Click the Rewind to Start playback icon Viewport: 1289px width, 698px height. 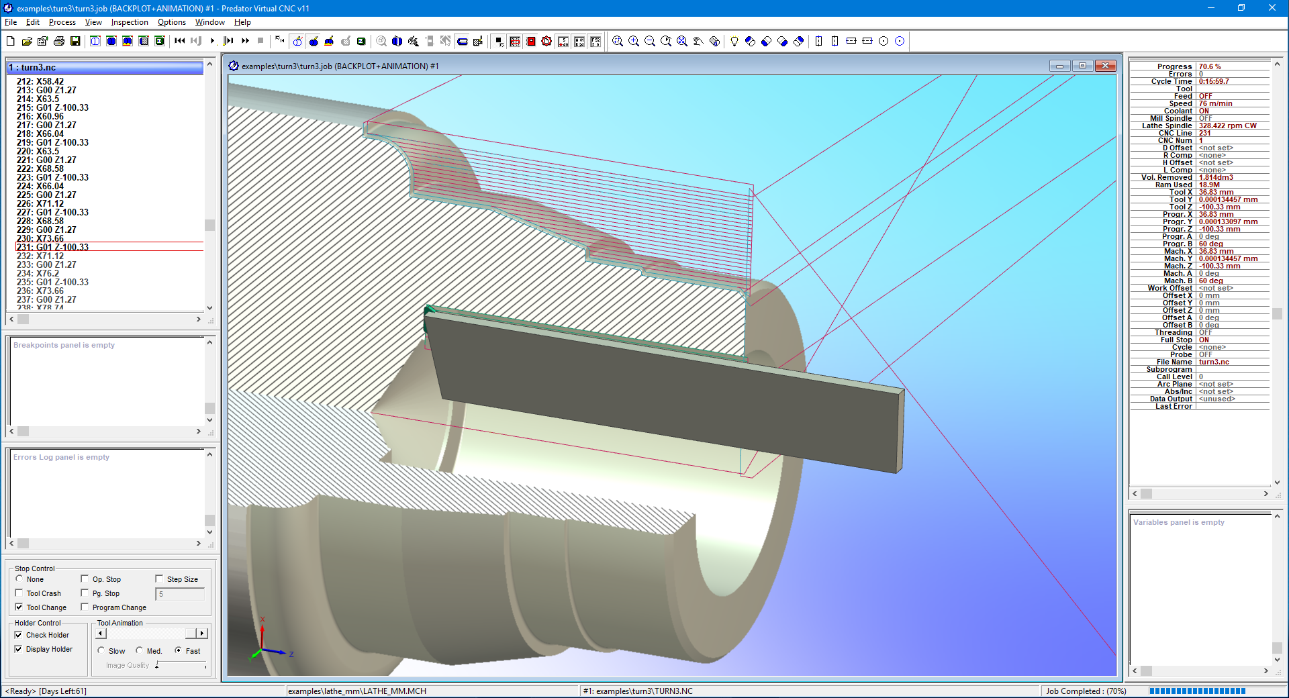tap(179, 41)
